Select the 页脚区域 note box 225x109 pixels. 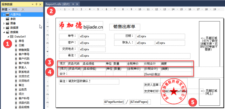click(x=209, y=92)
